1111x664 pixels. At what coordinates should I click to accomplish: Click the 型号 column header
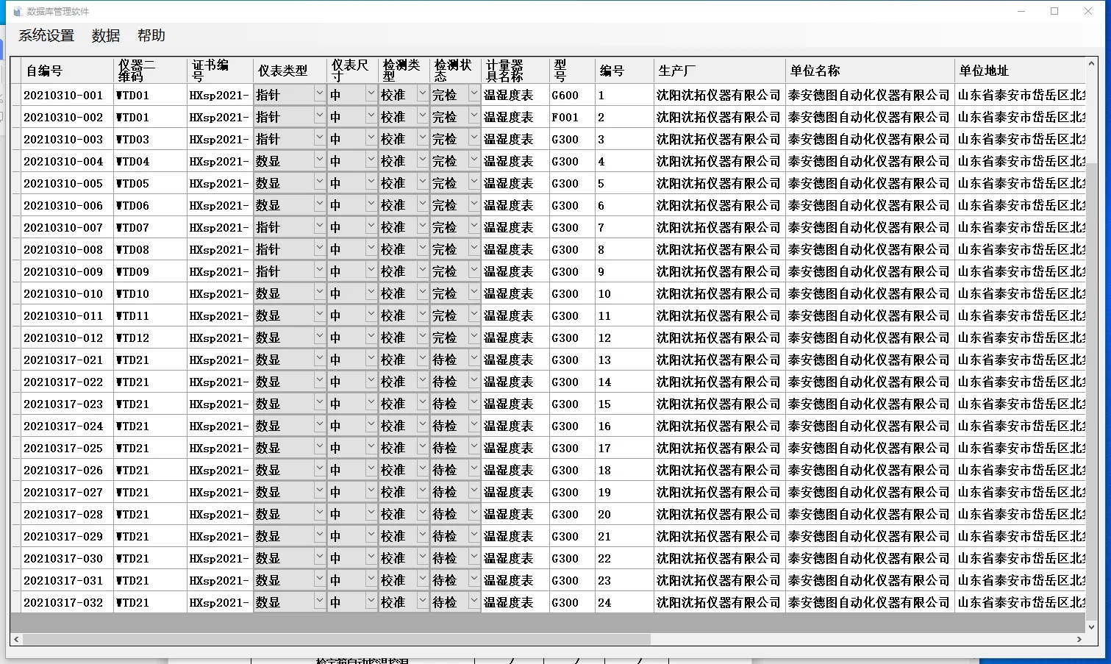572,71
